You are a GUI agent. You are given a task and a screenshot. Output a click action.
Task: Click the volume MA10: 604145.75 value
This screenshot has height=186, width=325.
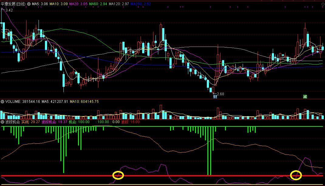(x=84, y=102)
